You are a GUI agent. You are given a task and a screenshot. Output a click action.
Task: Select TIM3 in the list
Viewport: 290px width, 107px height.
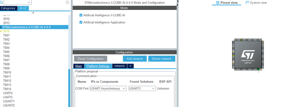coord(6,44)
